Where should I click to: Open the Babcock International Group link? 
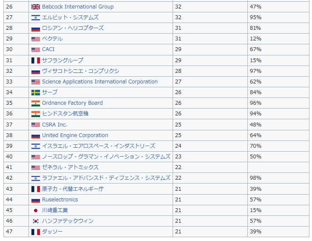point(78,7)
